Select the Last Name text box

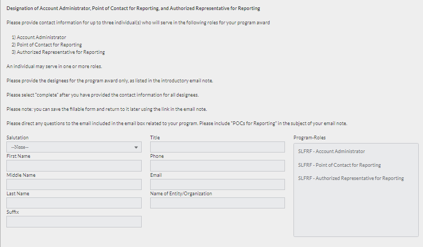tap(74, 203)
